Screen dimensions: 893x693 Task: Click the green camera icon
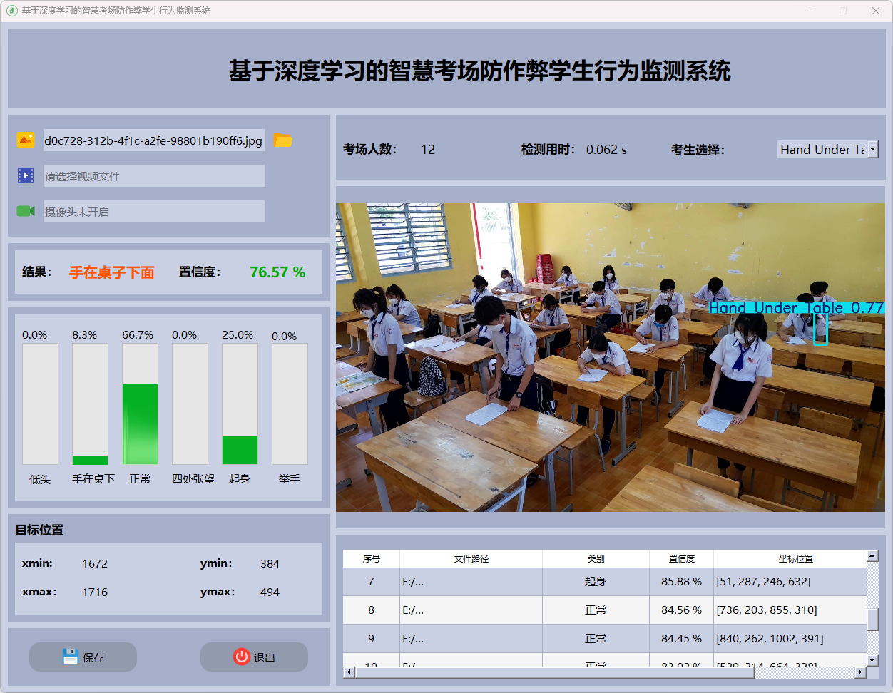[x=26, y=211]
